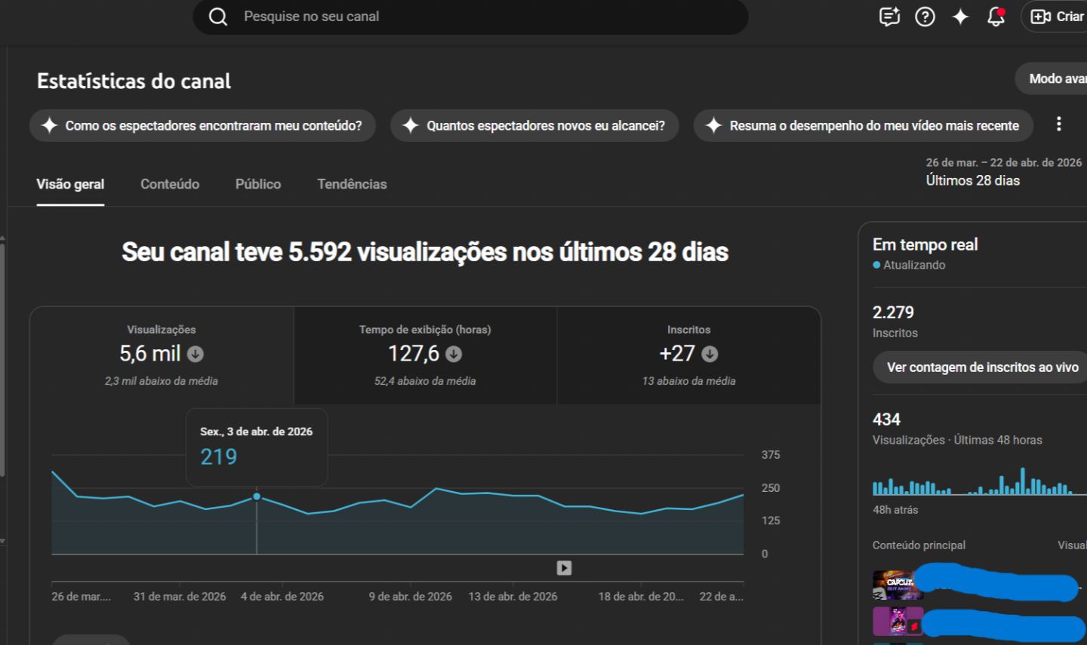The width and height of the screenshot is (1087, 645).
Task: Click the 48h atrás label
Action: (895, 510)
